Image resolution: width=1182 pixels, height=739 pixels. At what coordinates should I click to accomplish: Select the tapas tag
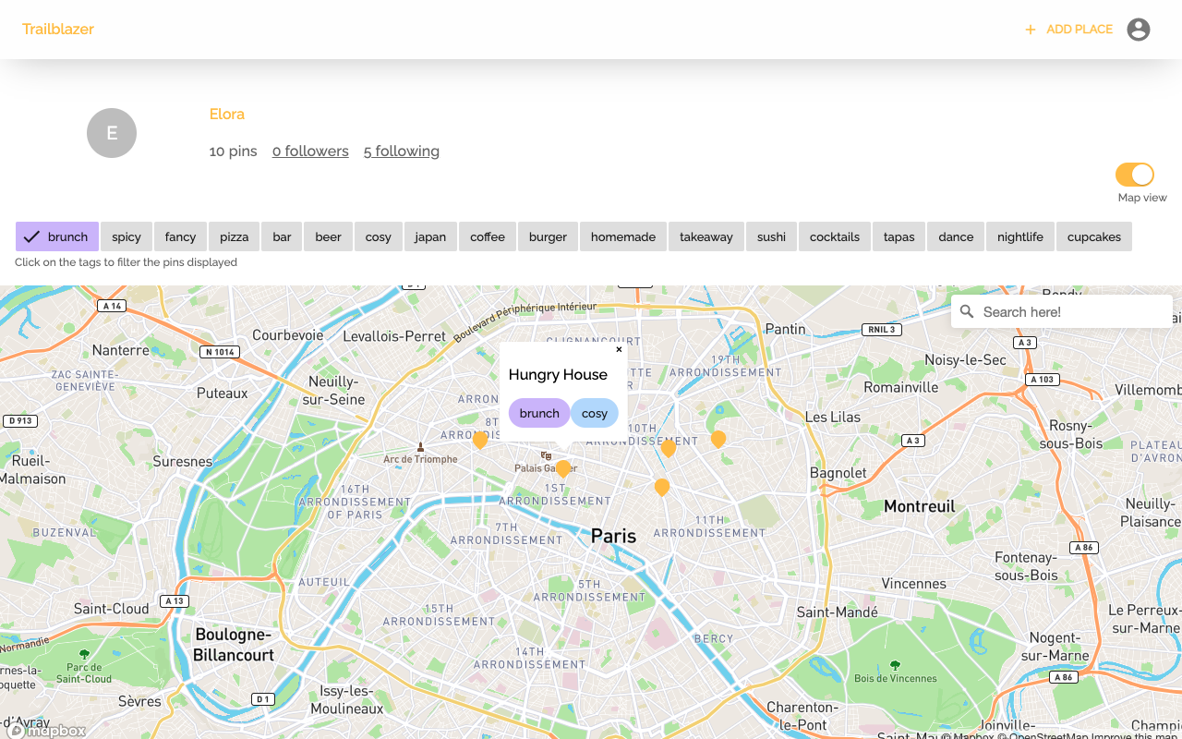click(x=899, y=236)
